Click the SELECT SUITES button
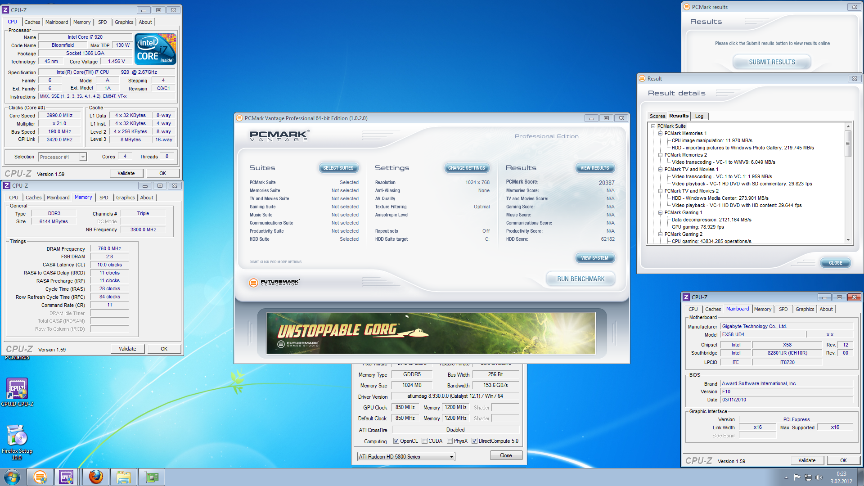 [338, 168]
